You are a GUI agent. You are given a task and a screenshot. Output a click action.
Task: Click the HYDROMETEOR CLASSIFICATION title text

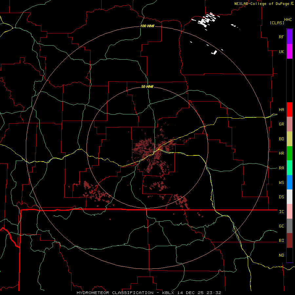(115, 293)
